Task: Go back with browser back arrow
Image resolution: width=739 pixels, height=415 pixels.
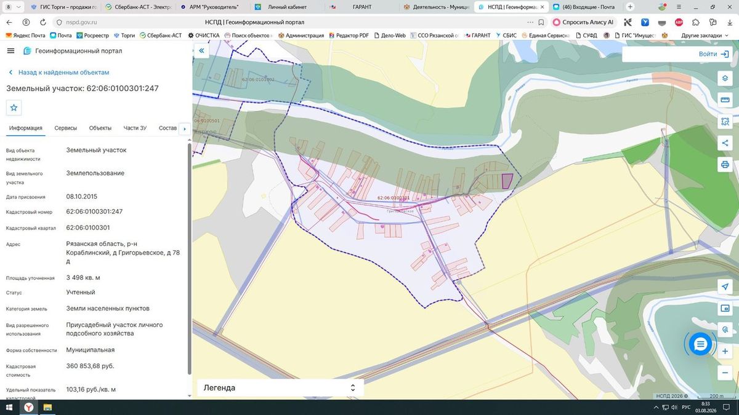Action: [9, 22]
